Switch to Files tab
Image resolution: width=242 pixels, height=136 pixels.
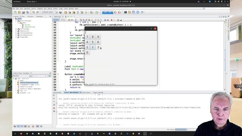(x=23, y=16)
